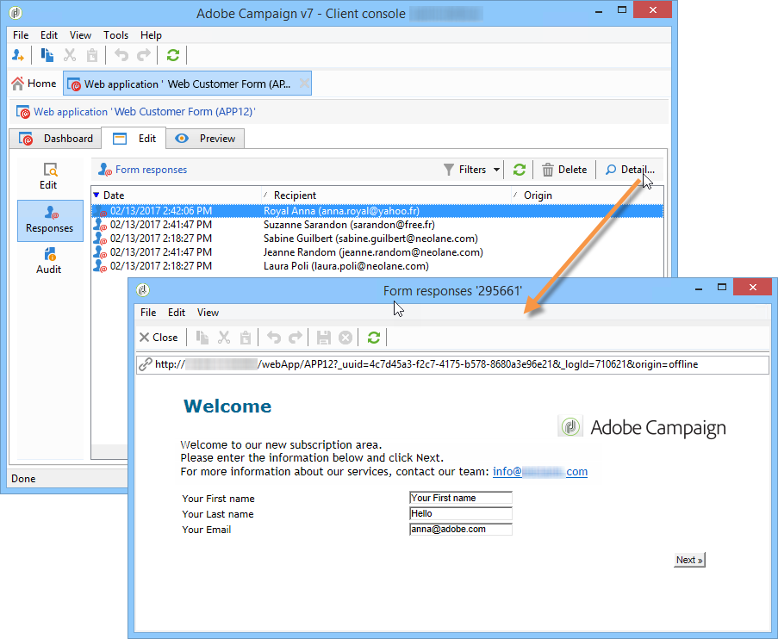Open the Filters dropdown
Screen dimensions: 778x639
click(x=471, y=170)
